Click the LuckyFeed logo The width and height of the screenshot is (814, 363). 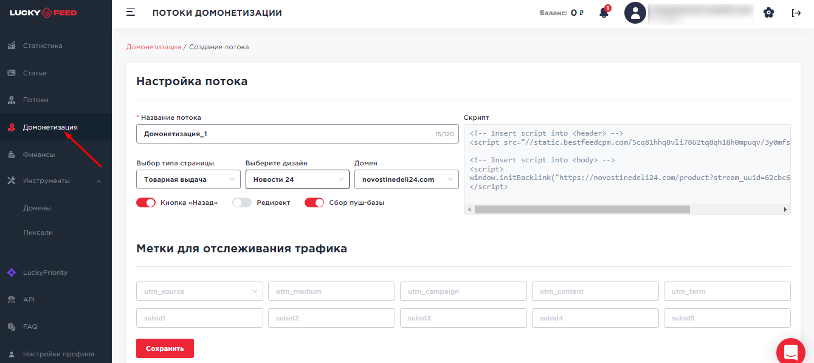43,13
